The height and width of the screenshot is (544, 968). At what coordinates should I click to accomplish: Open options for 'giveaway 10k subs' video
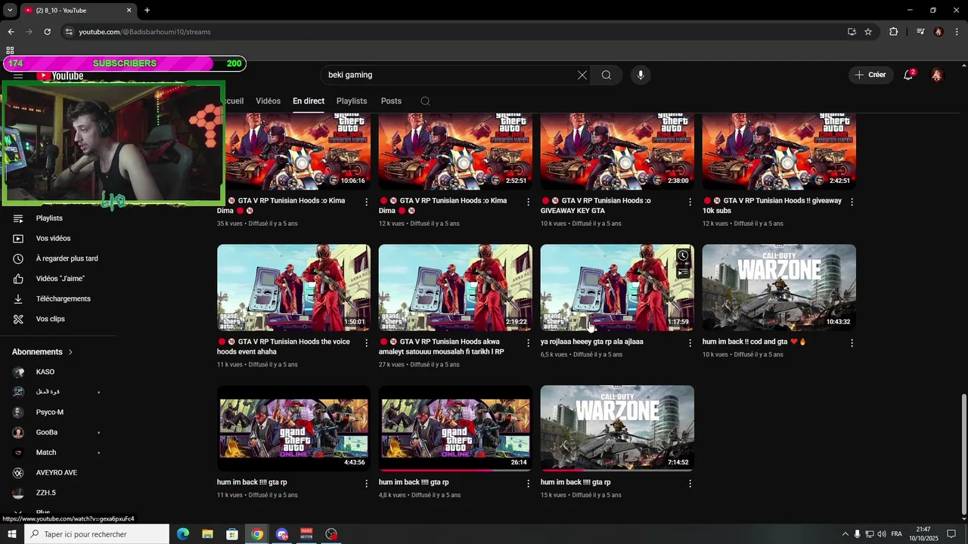(852, 202)
